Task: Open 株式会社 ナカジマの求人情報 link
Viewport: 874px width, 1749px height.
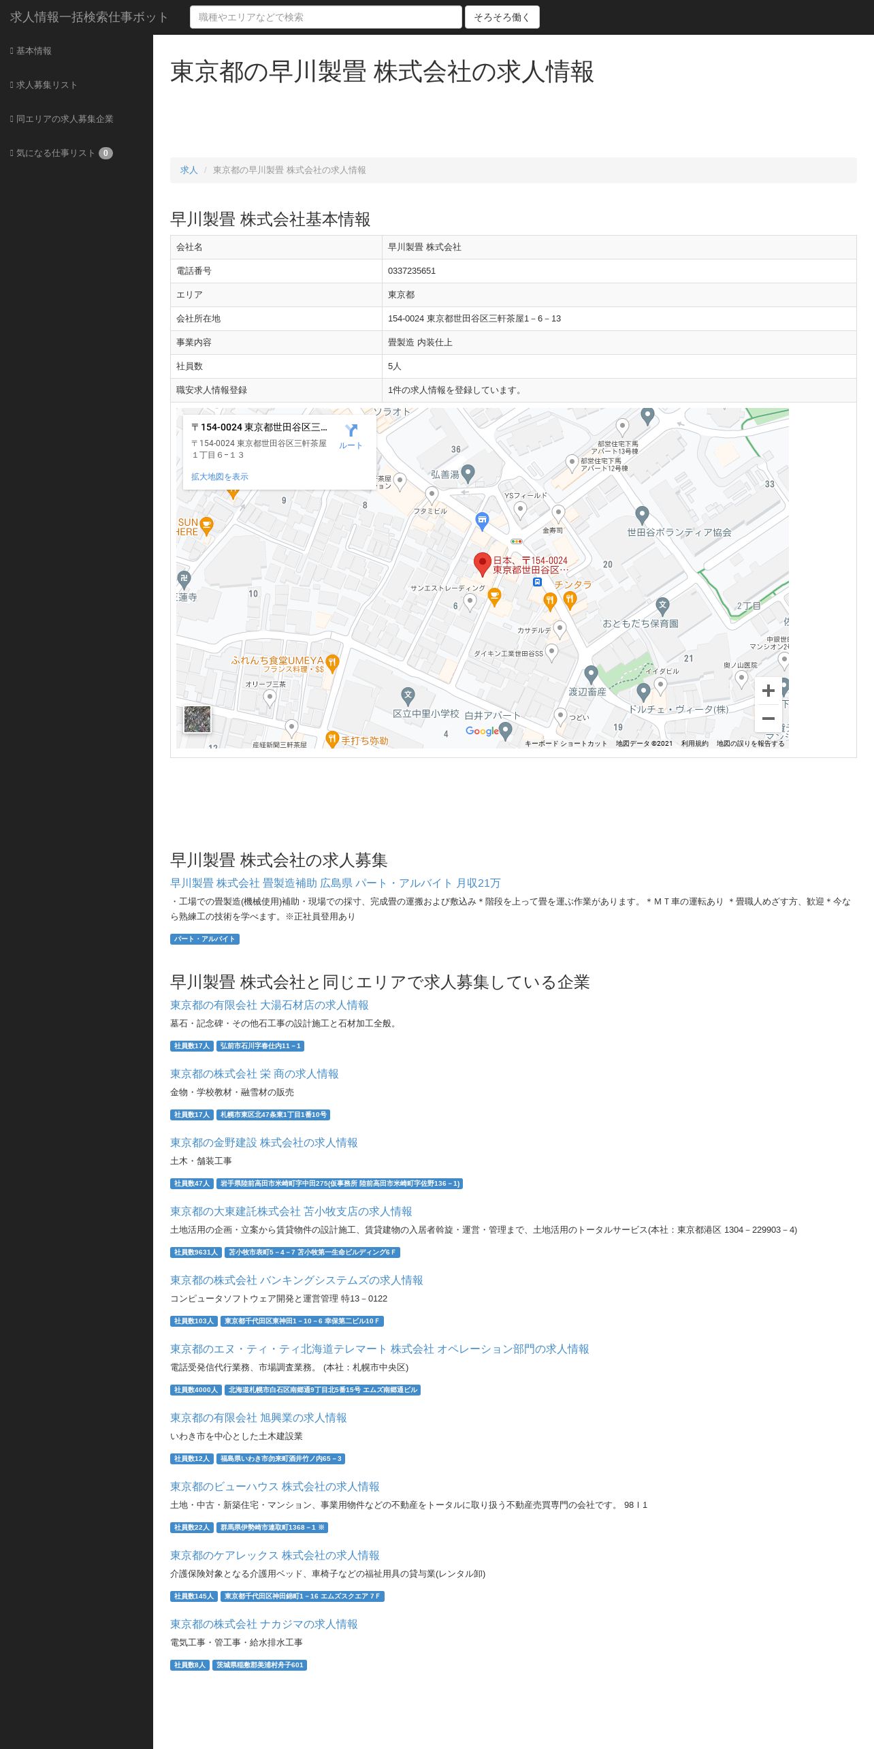Action: [x=263, y=1624]
